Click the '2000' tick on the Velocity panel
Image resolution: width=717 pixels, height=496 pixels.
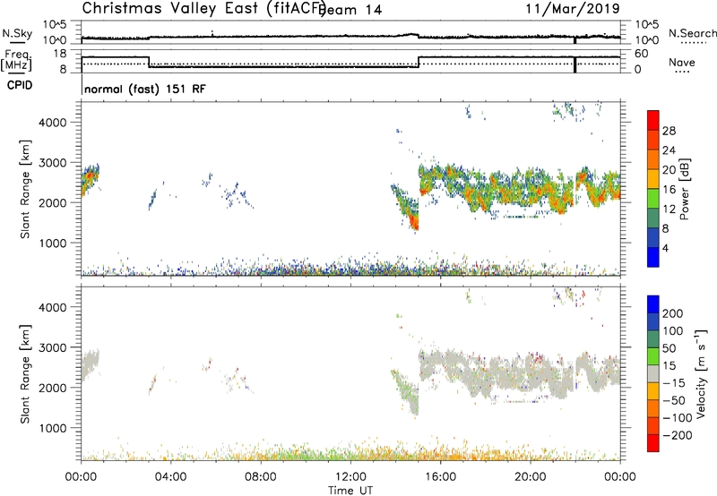(52, 388)
